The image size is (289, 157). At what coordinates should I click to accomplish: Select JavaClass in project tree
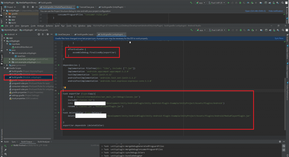pos(21,56)
